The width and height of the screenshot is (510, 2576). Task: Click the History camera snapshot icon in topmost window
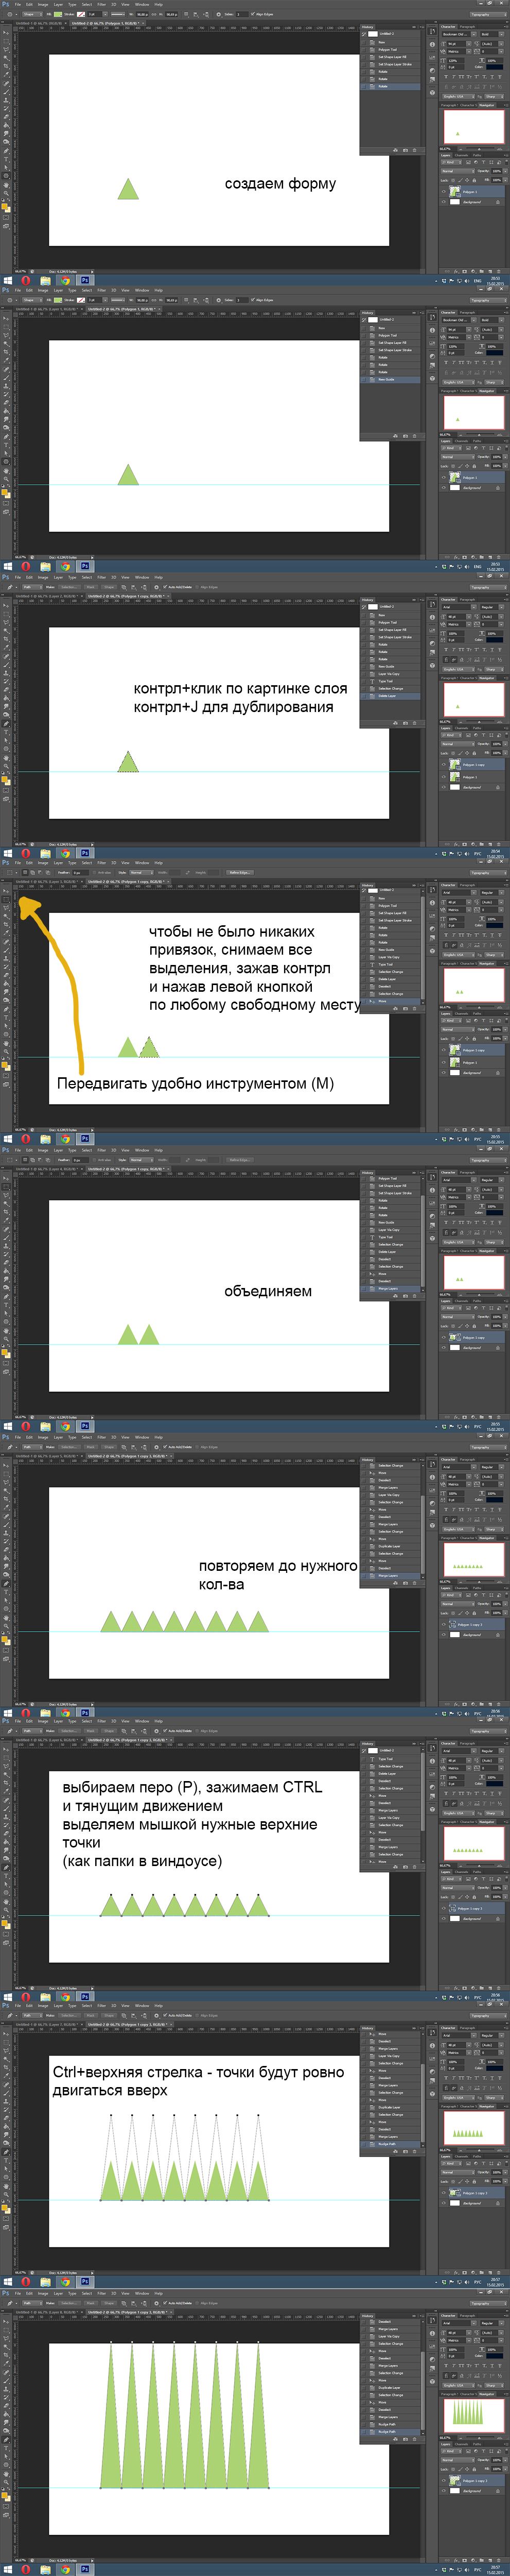tap(404, 150)
